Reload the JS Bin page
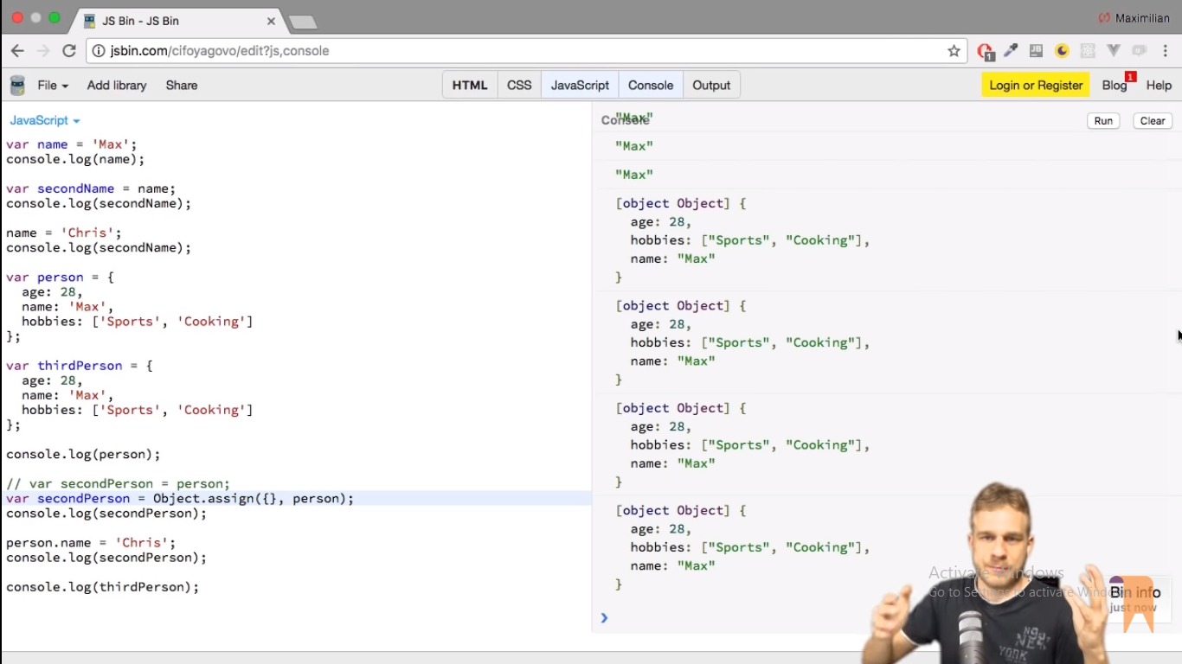Image resolution: width=1182 pixels, height=664 pixels. coord(69,51)
